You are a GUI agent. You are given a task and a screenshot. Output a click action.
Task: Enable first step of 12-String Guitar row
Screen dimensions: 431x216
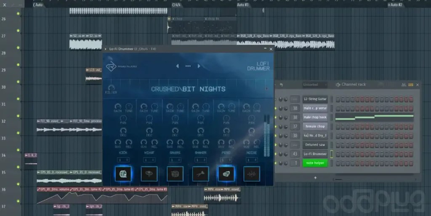pyautogui.click(x=338, y=99)
